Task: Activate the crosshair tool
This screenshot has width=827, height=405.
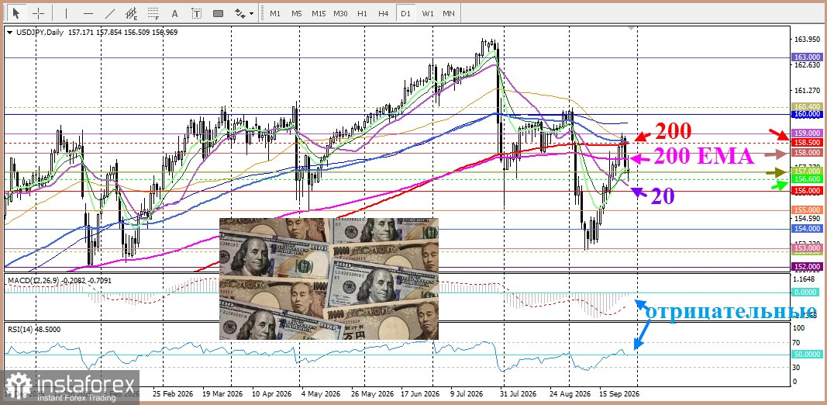Action: [x=39, y=13]
